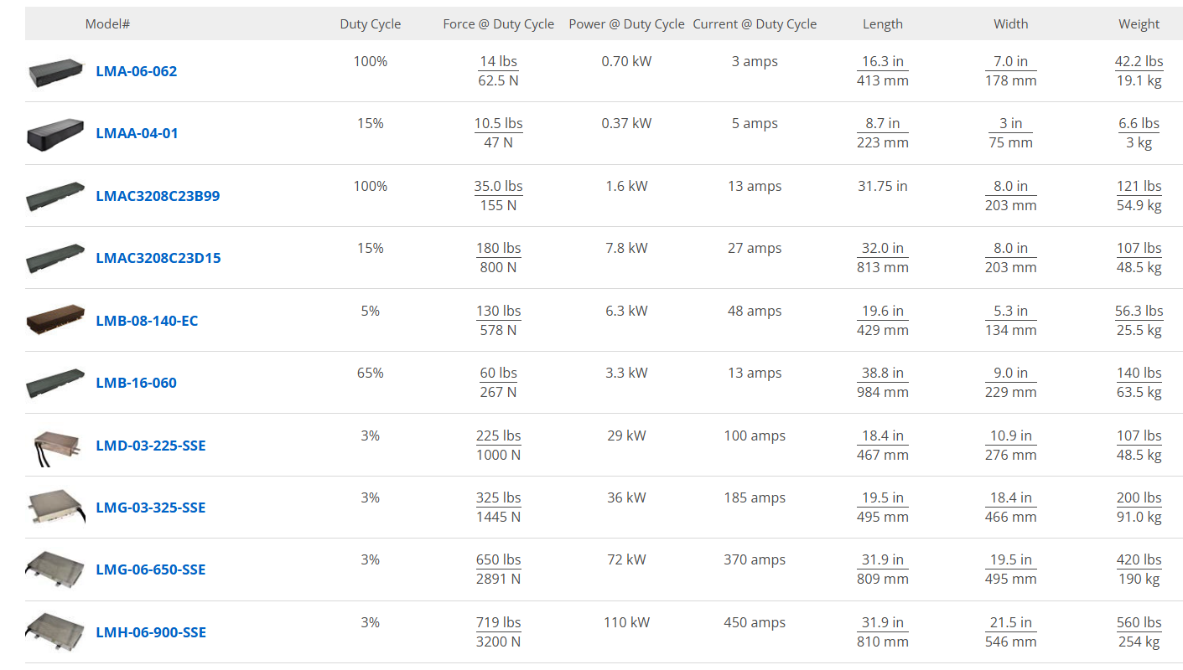Click the LMAA-04-01 motor thumbnail image
The width and height of the screenshot is (1183, 670).
tap(56, 135)
